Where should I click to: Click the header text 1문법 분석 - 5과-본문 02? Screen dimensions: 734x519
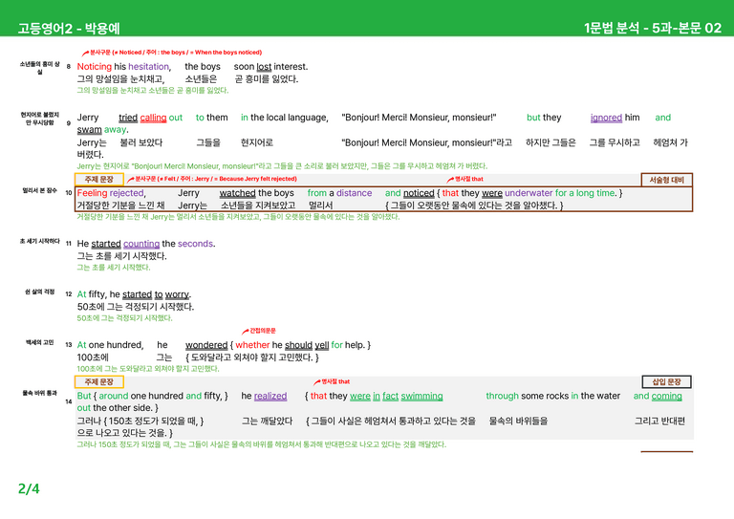653,28
